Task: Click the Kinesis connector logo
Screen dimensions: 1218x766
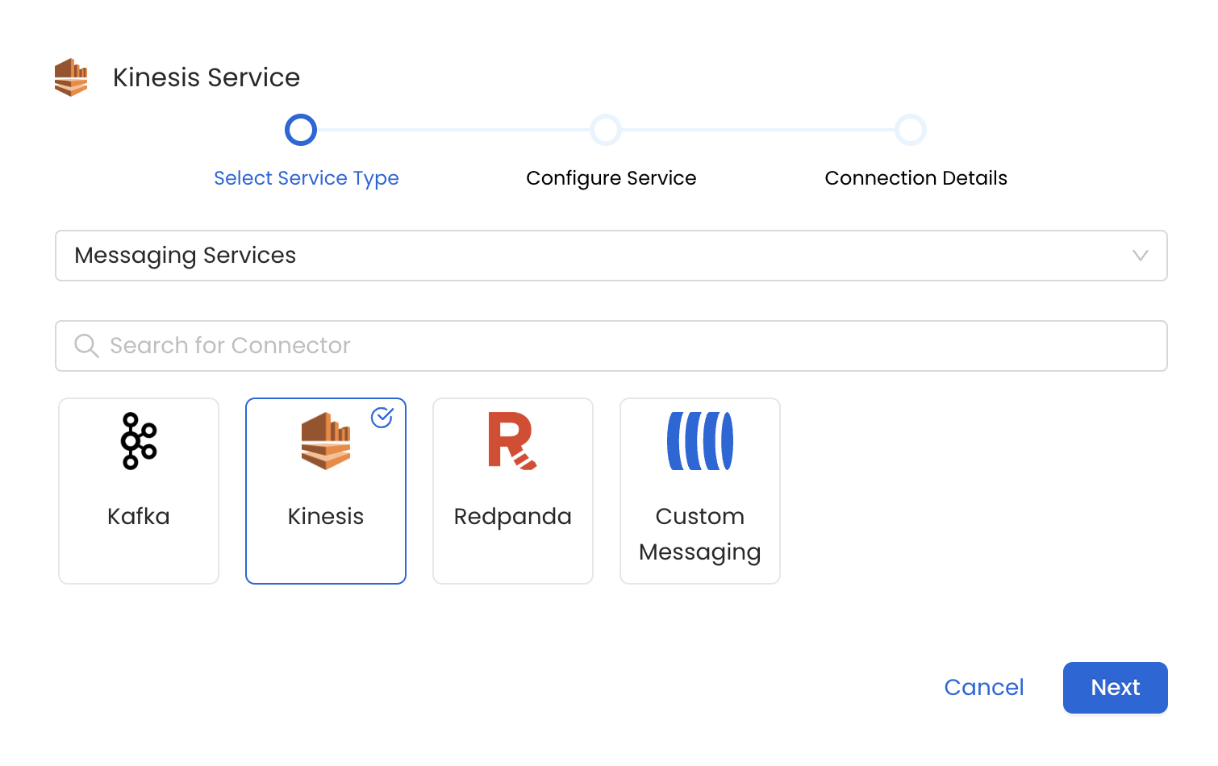Action: [325, 440]
